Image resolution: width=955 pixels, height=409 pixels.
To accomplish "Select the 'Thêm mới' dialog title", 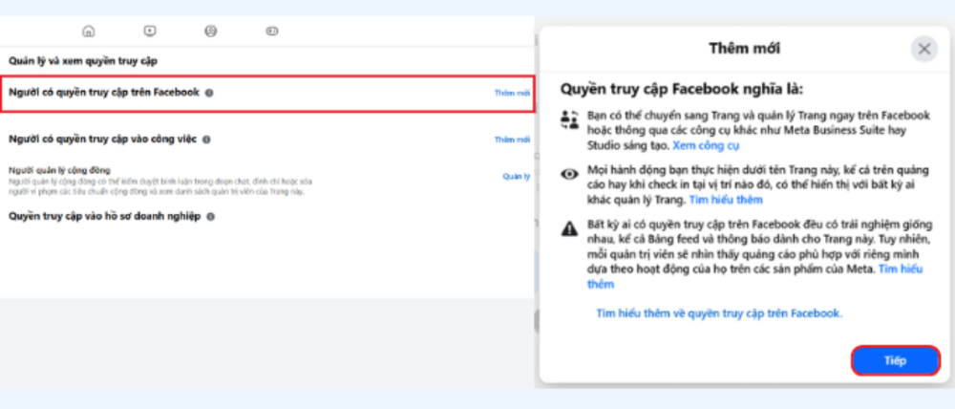I will [x=744, y=49].
